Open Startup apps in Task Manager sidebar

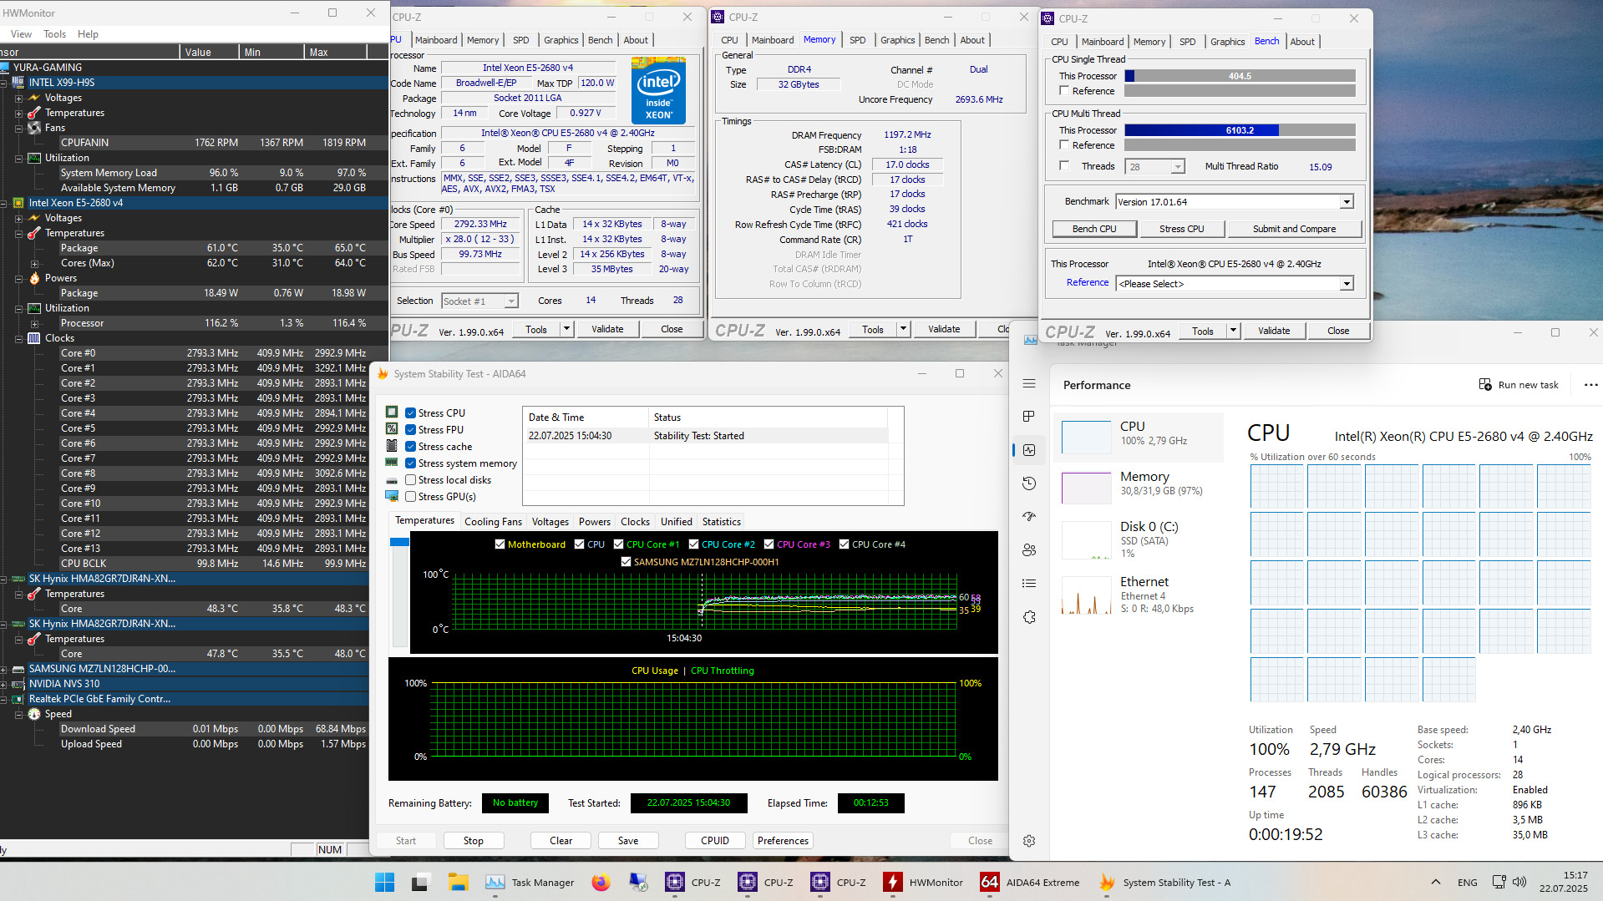coord(1029,517)
